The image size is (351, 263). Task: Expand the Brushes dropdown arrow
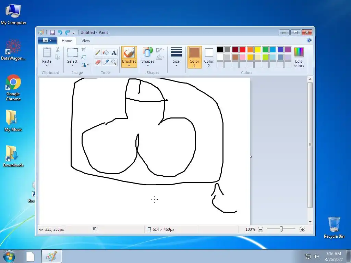129,65
